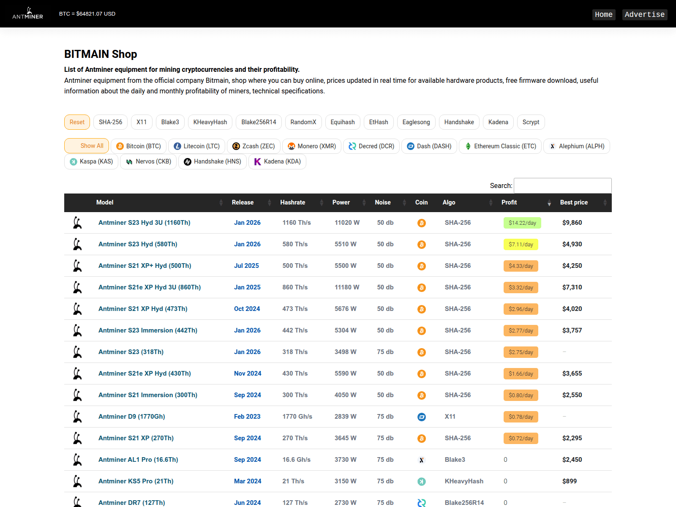Viewport: 676px width, 507px height.
Task: Open Antminer S21 XP Hyd (473Th) link
Action: pos(143,309)
